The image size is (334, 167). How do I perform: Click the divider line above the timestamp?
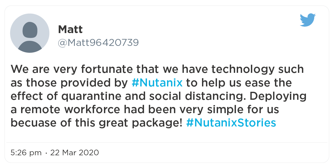[x=167, y=142]
